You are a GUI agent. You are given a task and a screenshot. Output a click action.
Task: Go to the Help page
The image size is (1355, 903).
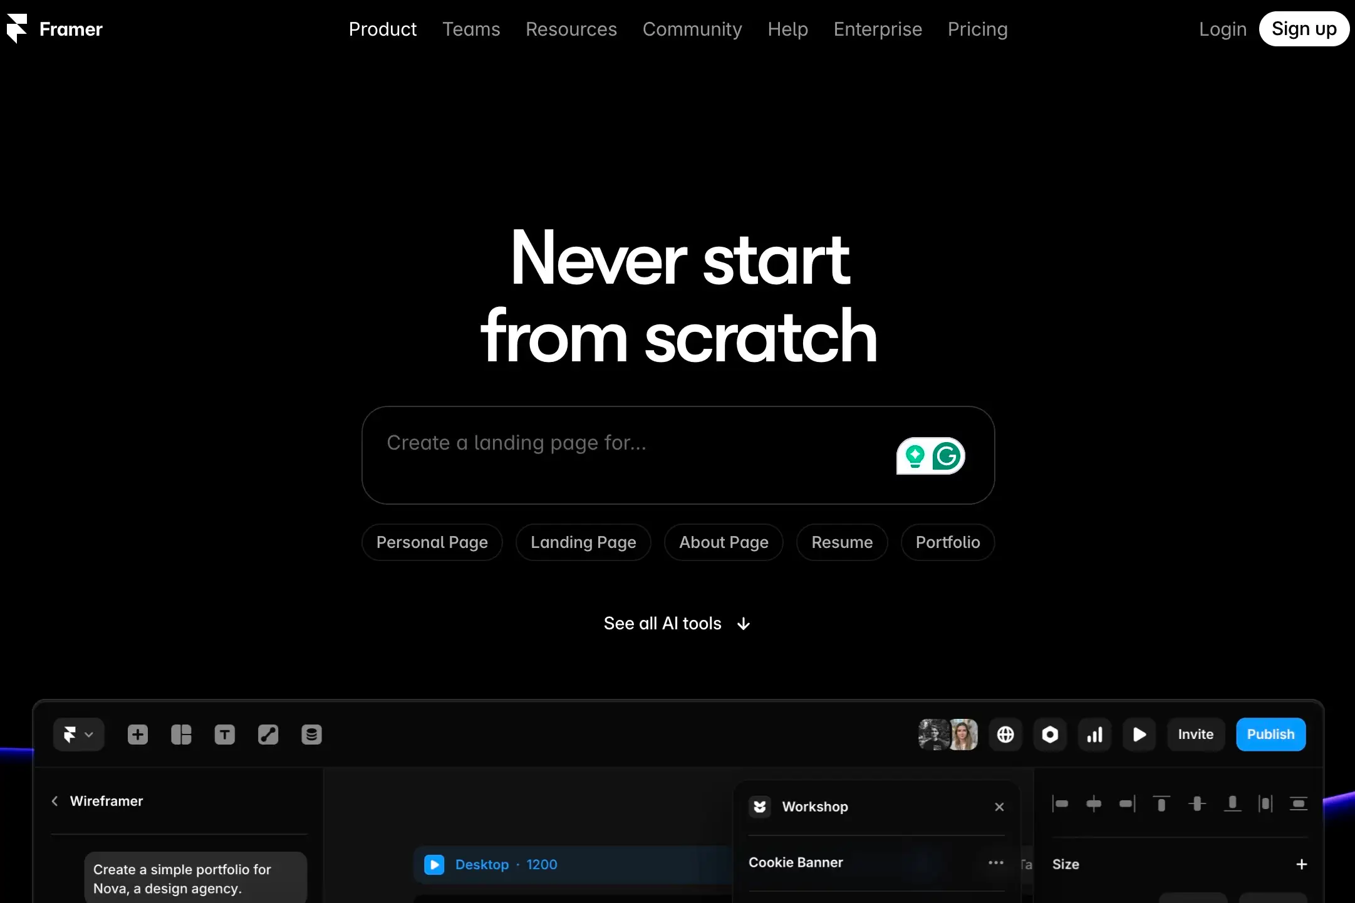coord(787,29)
